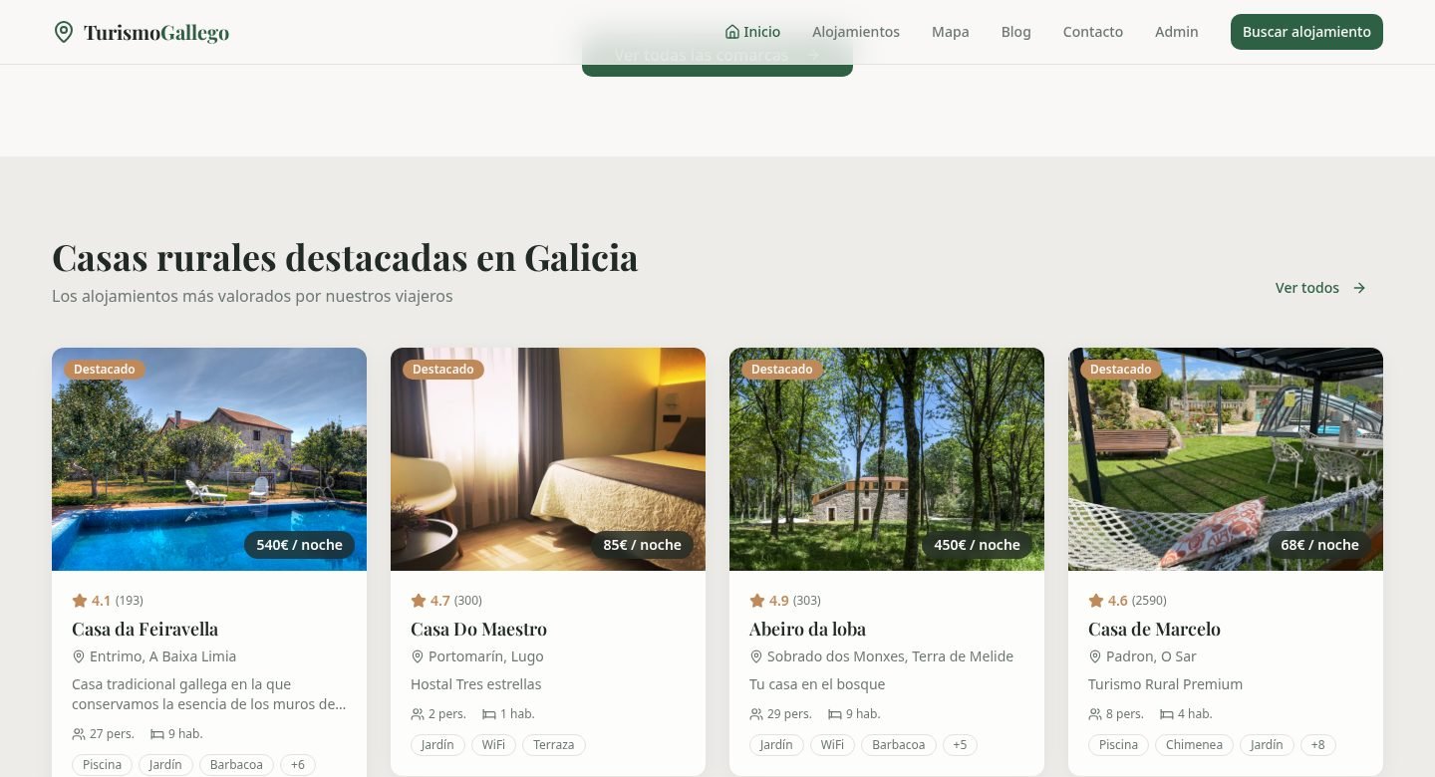Click the TurismoGallego map pin logo icon
Screen dimensions: 1435x777
coord(64,32)
